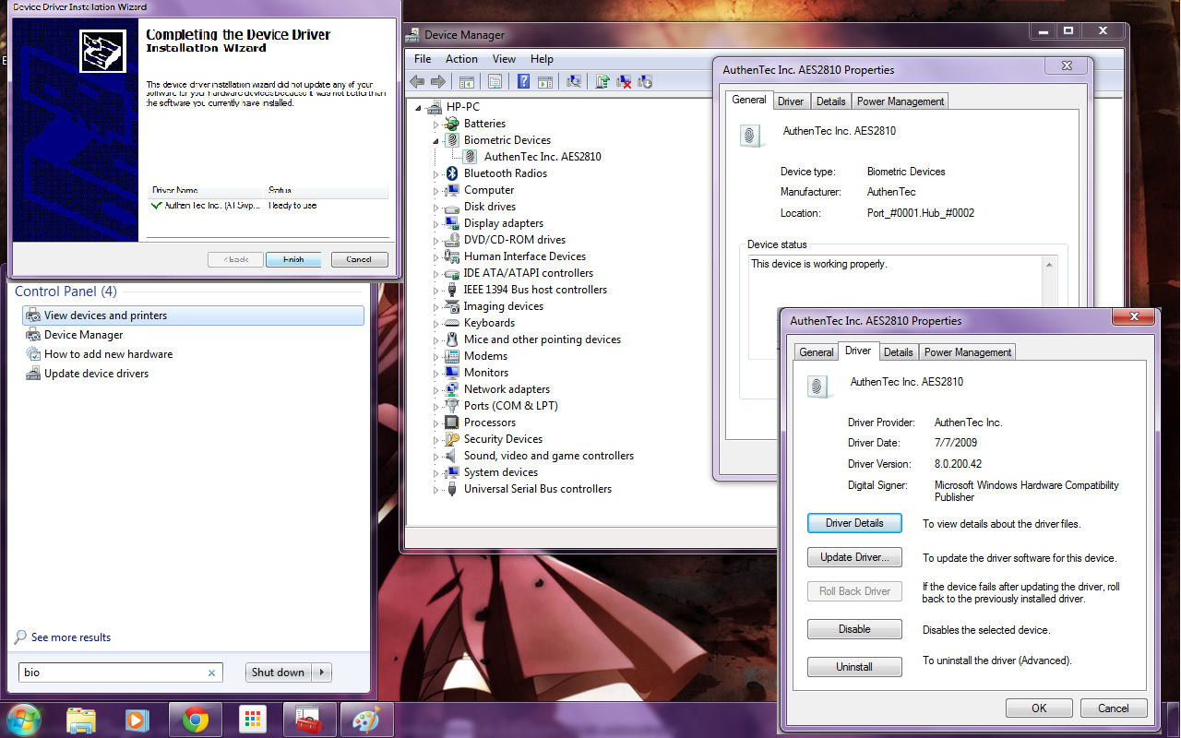The image size is (1181, 738).
Task: Open the Shut down options arrow
Action: 322,673
